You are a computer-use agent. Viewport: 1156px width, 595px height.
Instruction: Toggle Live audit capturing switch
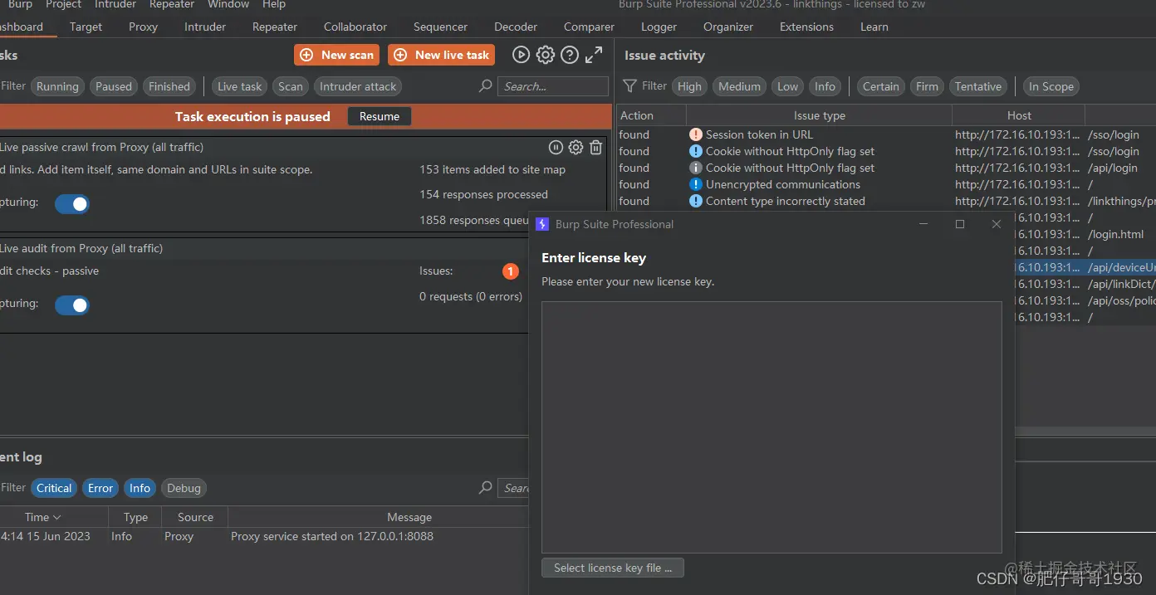coord(72,305)
